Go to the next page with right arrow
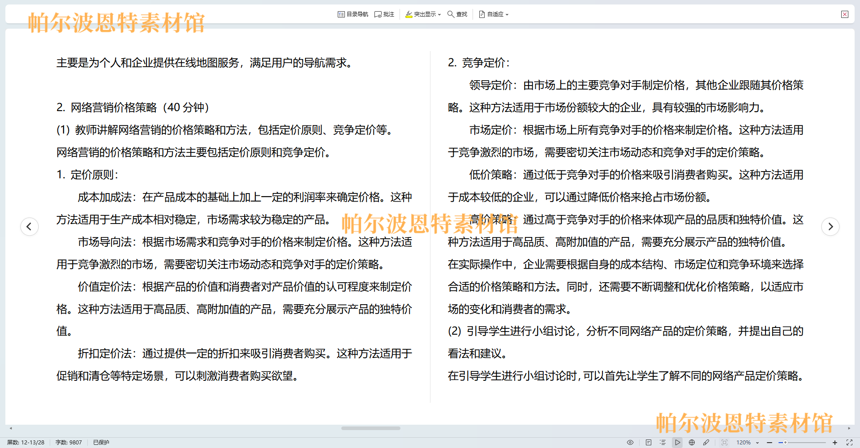This screenshot has height=448, width=860. coord(830,226)
